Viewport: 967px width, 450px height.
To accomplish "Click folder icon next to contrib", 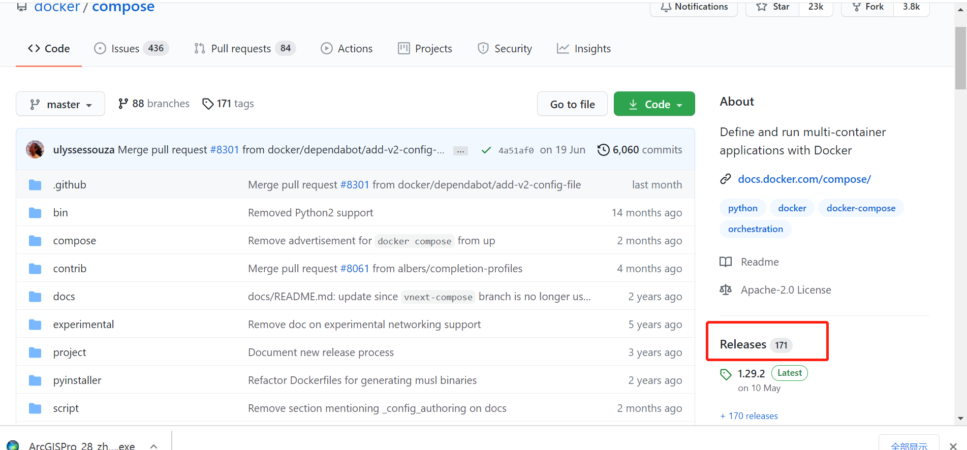I will tap(35, 269).
